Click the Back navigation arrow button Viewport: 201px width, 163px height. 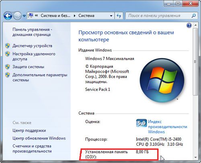coord(8,16)
